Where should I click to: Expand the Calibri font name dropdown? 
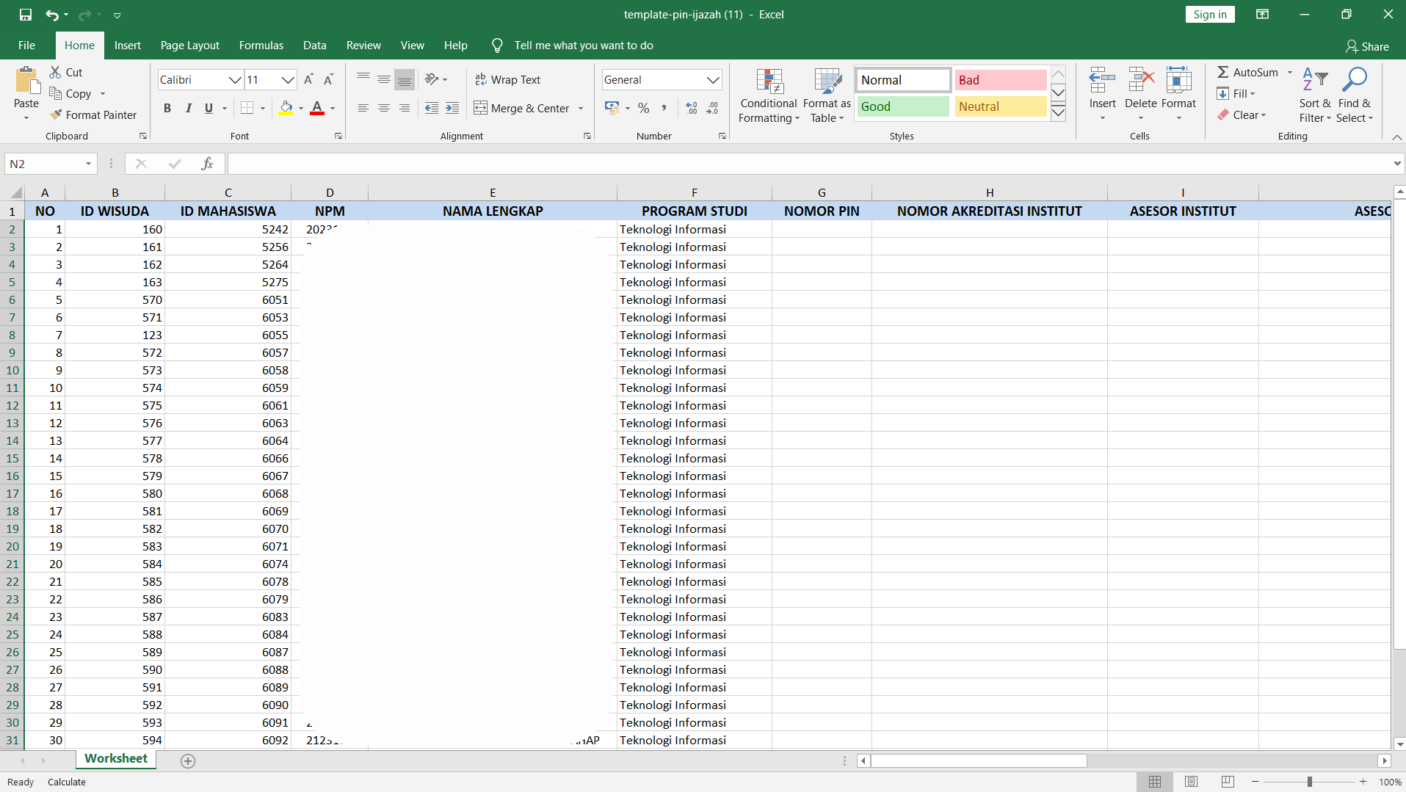pyautogui.click(x=234, y=79)
